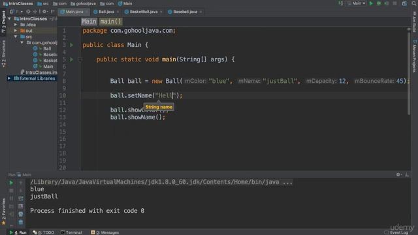
Task: Close the Baseball.java tab
Action: pyautogui.click(x=201, y=12)
